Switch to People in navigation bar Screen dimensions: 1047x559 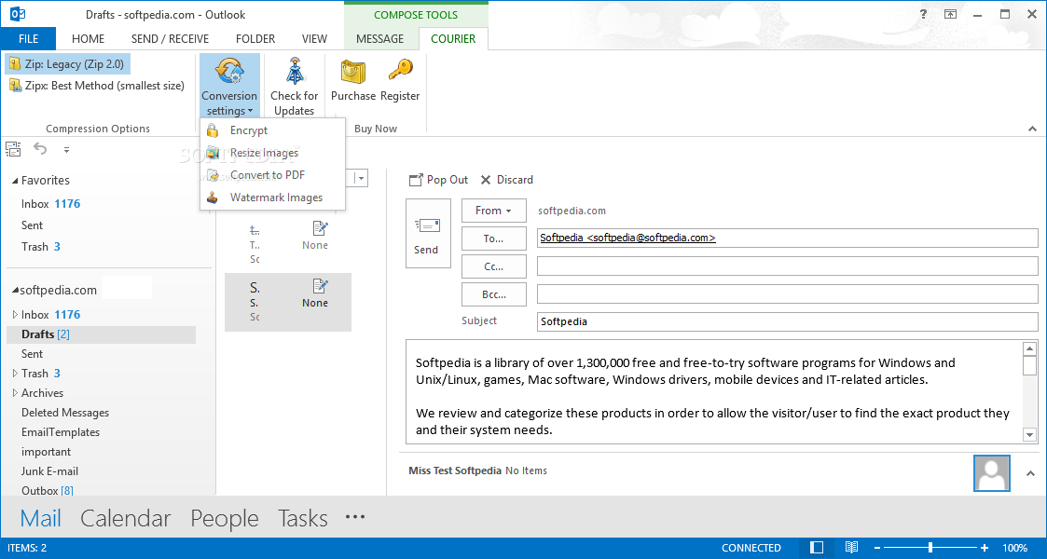[225, 518]
